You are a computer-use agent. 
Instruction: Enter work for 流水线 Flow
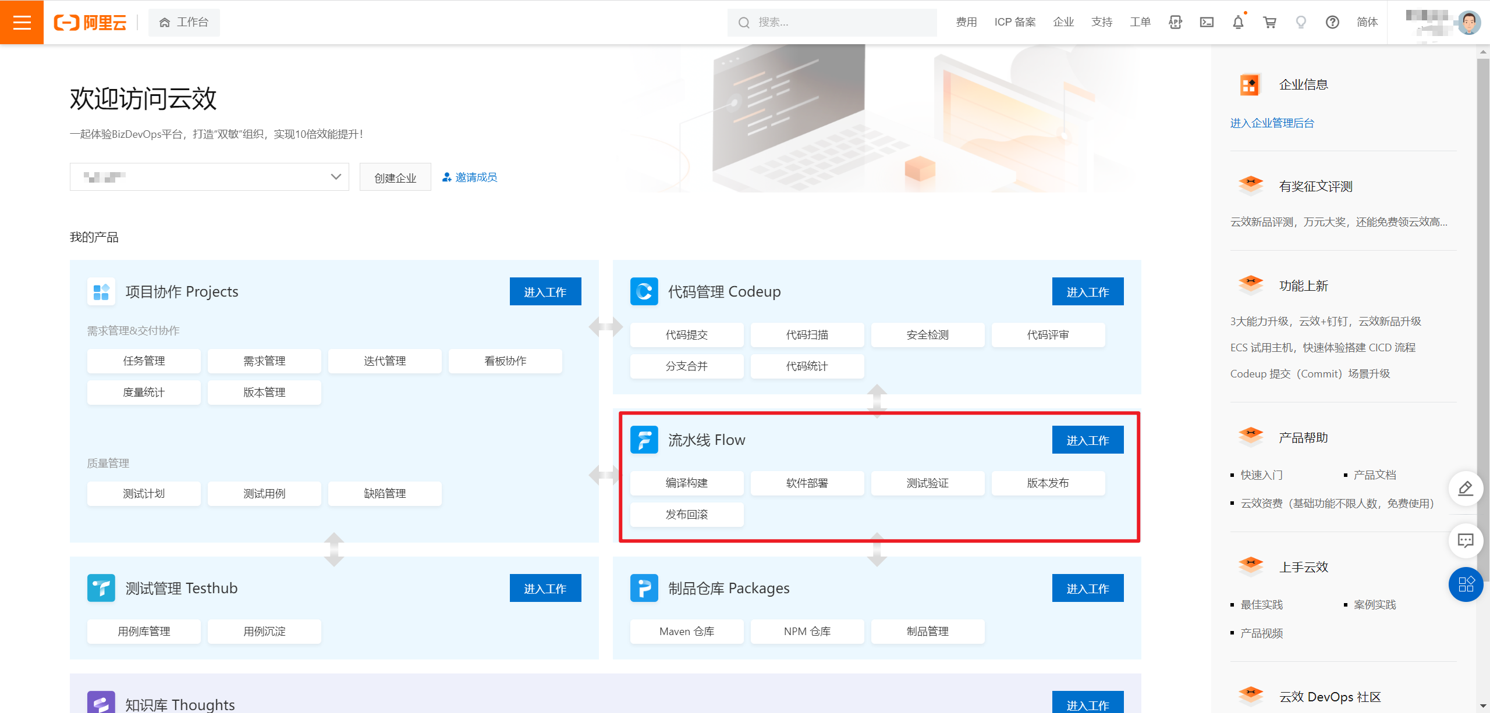[1087, 440]
